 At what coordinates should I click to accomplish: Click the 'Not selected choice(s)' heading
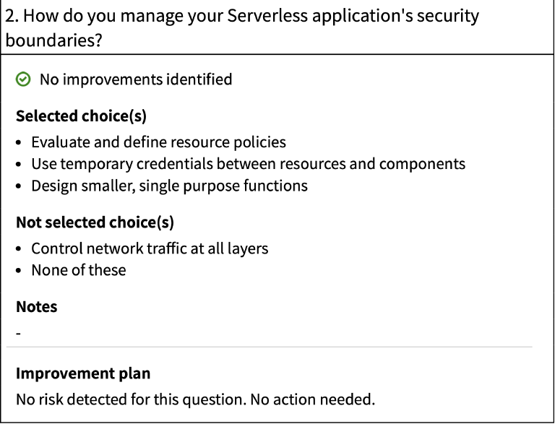coord(95,222)
